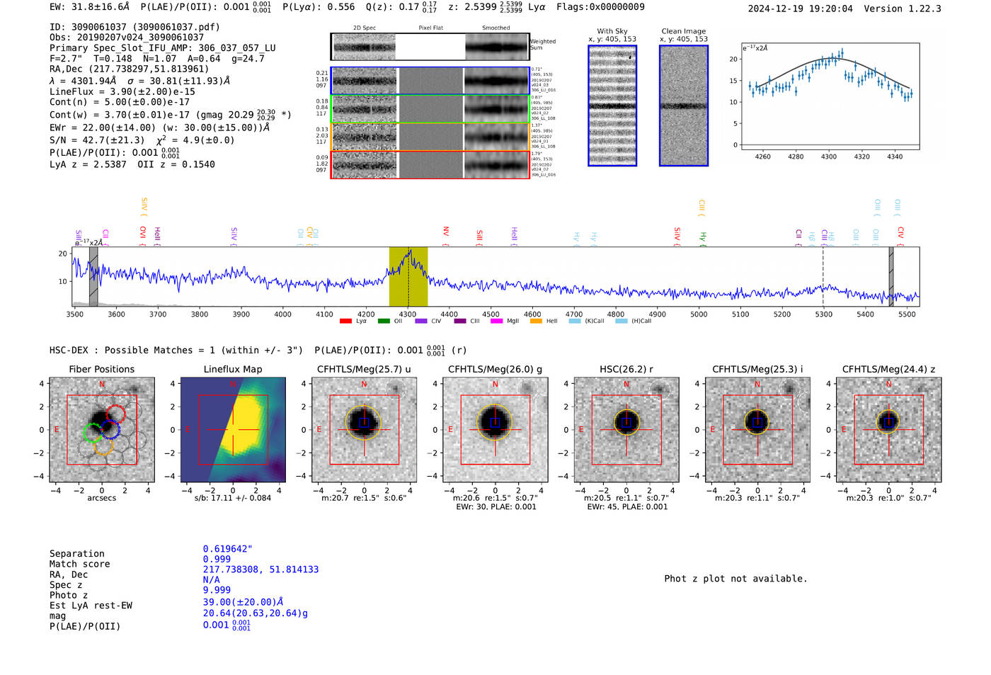Click the 2D Spec column header

pyautogui.click(x=365, y=28)
